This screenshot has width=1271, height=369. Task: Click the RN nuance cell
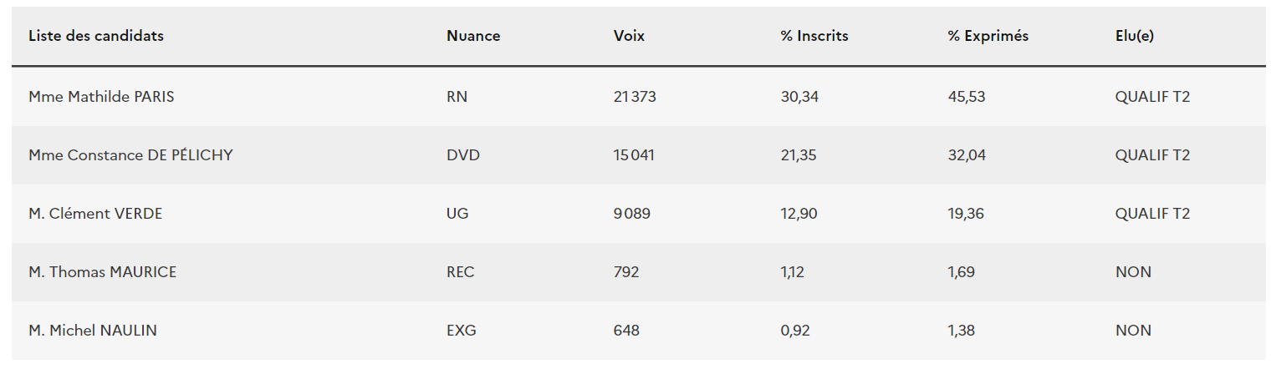(457, 97)
